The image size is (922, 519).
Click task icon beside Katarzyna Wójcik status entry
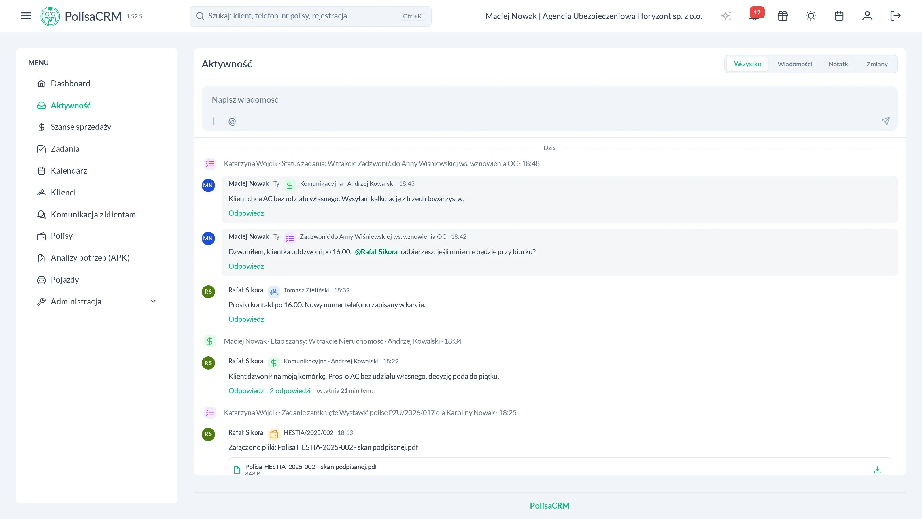210,164
